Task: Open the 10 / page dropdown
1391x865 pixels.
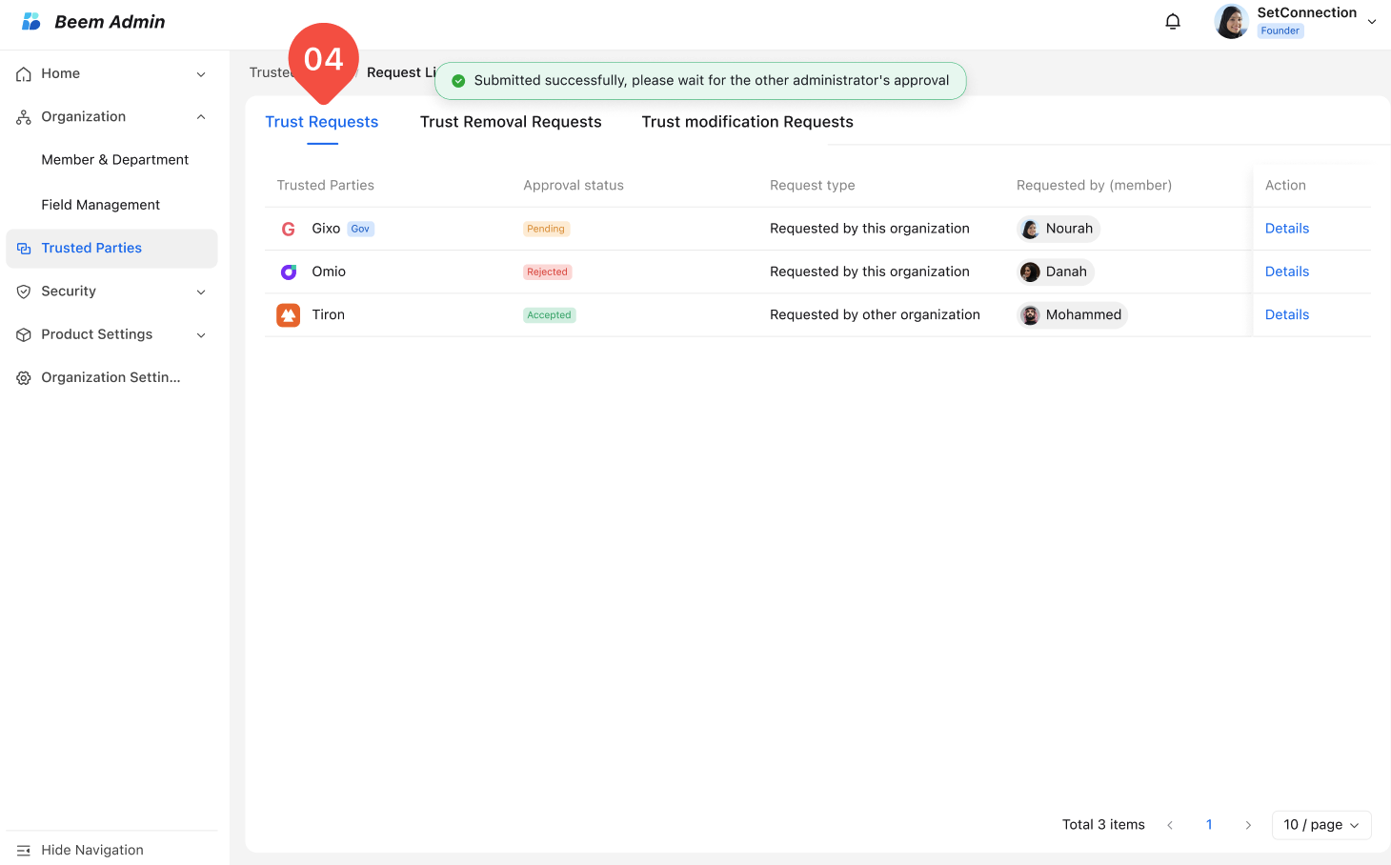Action: (1320, 825)
